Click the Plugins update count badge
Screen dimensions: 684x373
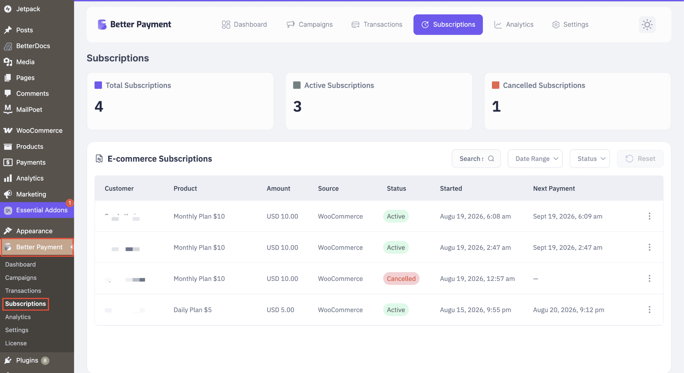tap(45, 360)
